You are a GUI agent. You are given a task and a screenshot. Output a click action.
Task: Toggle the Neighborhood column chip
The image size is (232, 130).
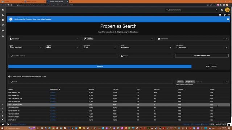[190, 82]
